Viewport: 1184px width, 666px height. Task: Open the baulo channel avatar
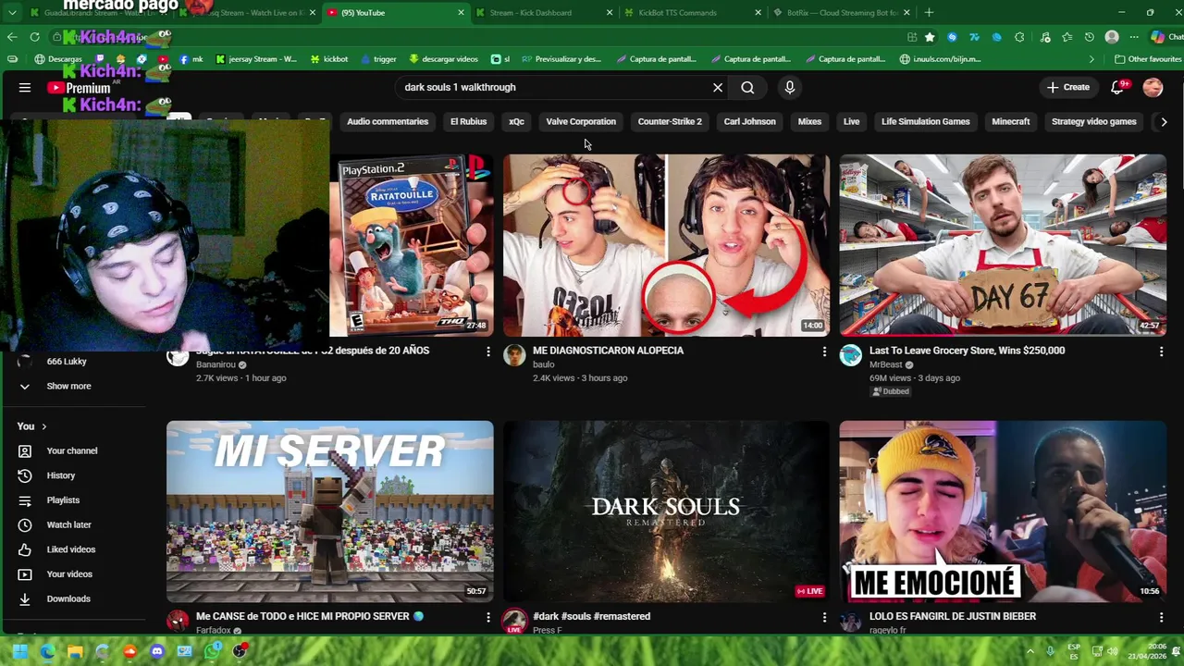tap(514, 356)
